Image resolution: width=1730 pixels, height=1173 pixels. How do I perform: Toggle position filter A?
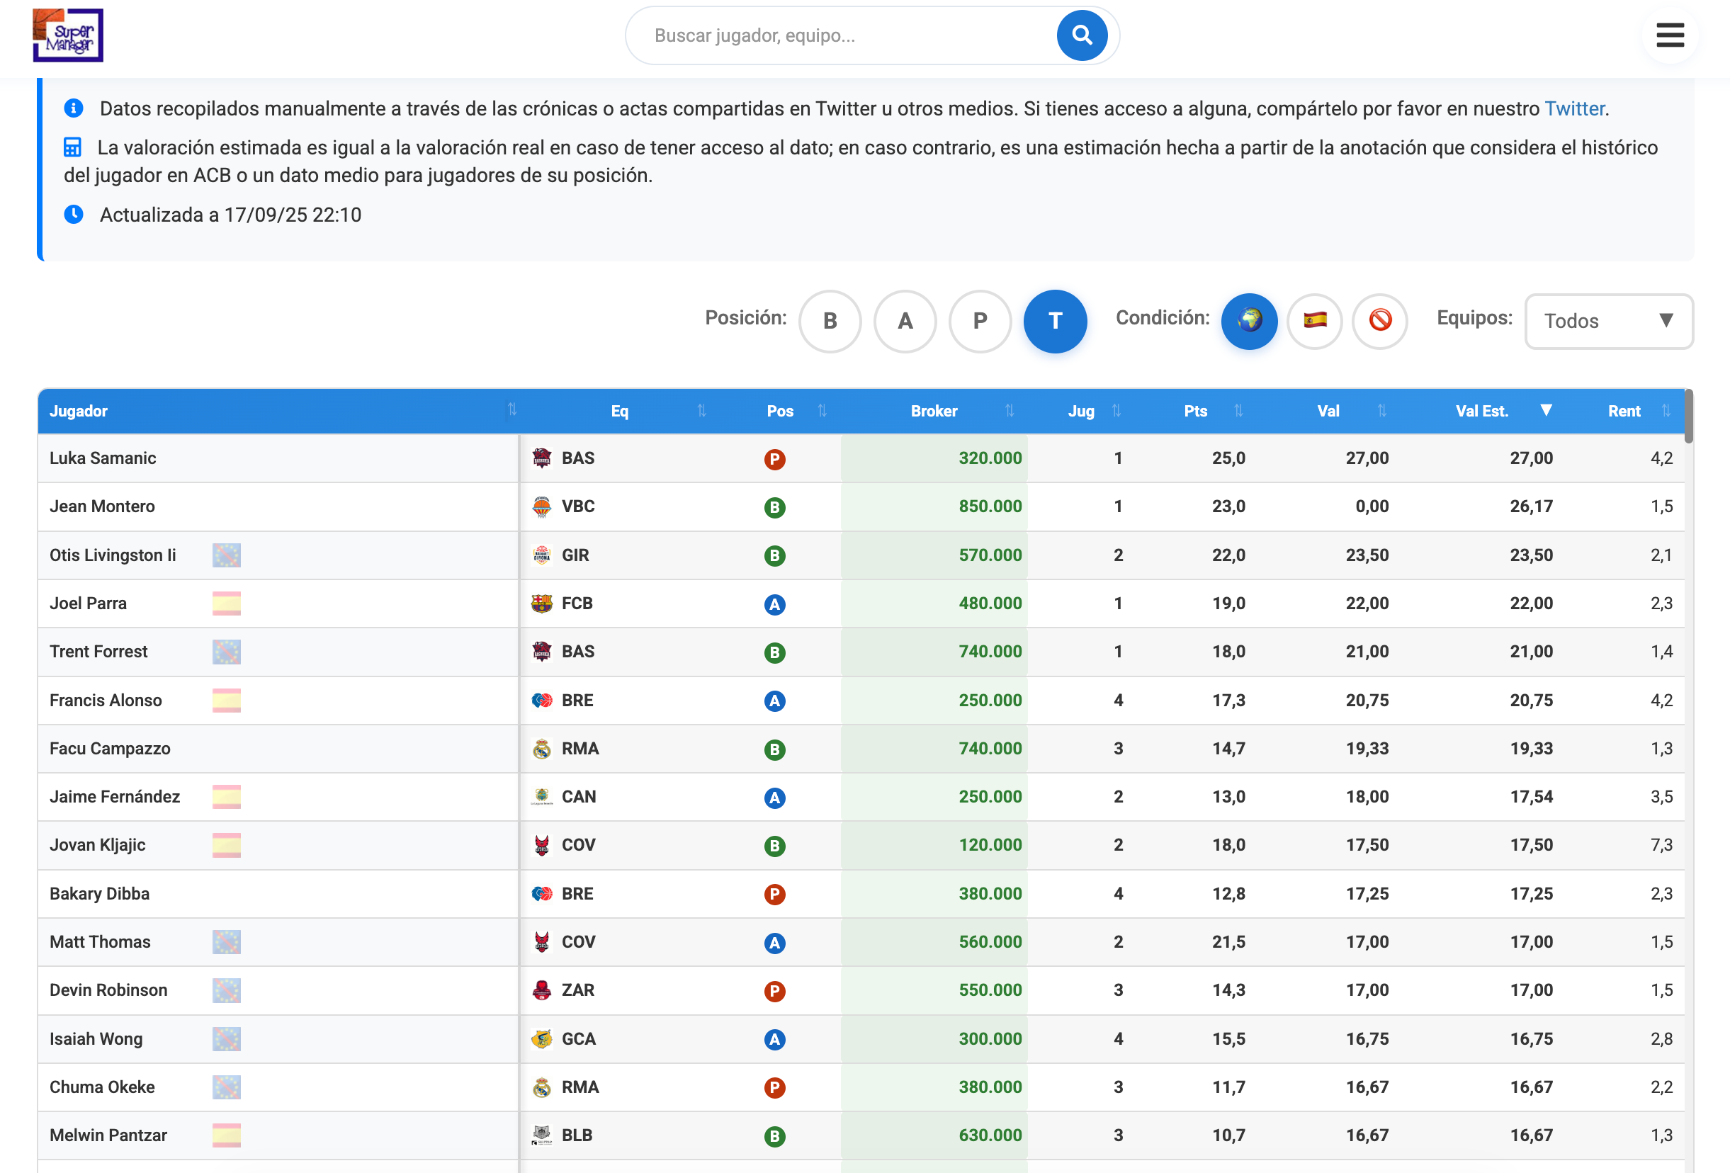click(x=905, y=321)
